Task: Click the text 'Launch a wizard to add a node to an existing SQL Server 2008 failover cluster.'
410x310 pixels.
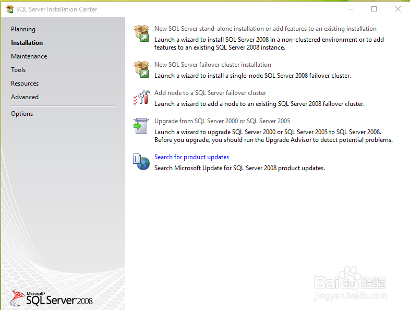Action: click(259, 104)
